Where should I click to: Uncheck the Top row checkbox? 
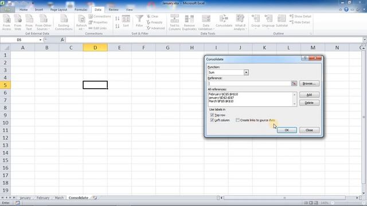point(212,115)
